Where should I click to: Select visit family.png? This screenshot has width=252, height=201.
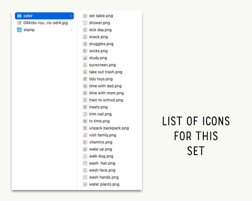pos(103,135)
